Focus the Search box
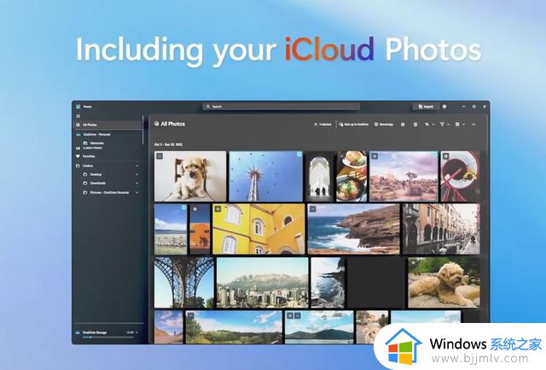This screenshot has height=370, width=546. 282,106
